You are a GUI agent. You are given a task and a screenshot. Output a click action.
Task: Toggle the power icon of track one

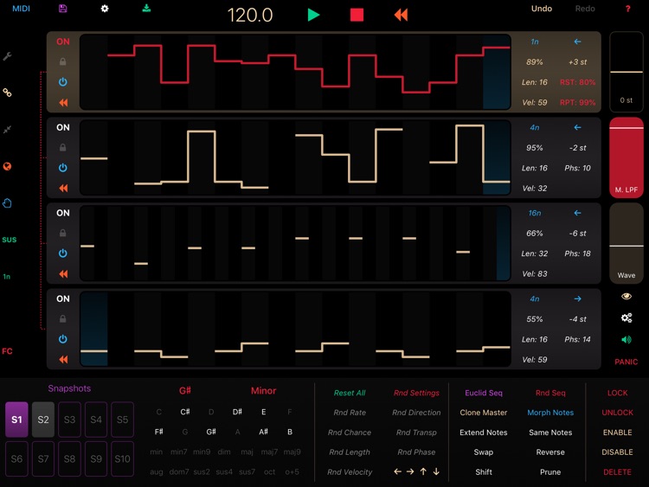[63, 82]
